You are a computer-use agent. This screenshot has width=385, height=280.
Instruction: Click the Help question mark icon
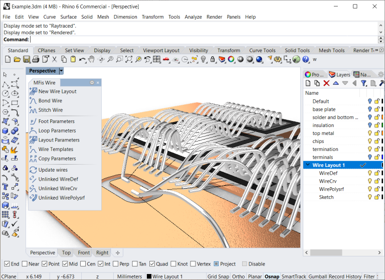305,59
